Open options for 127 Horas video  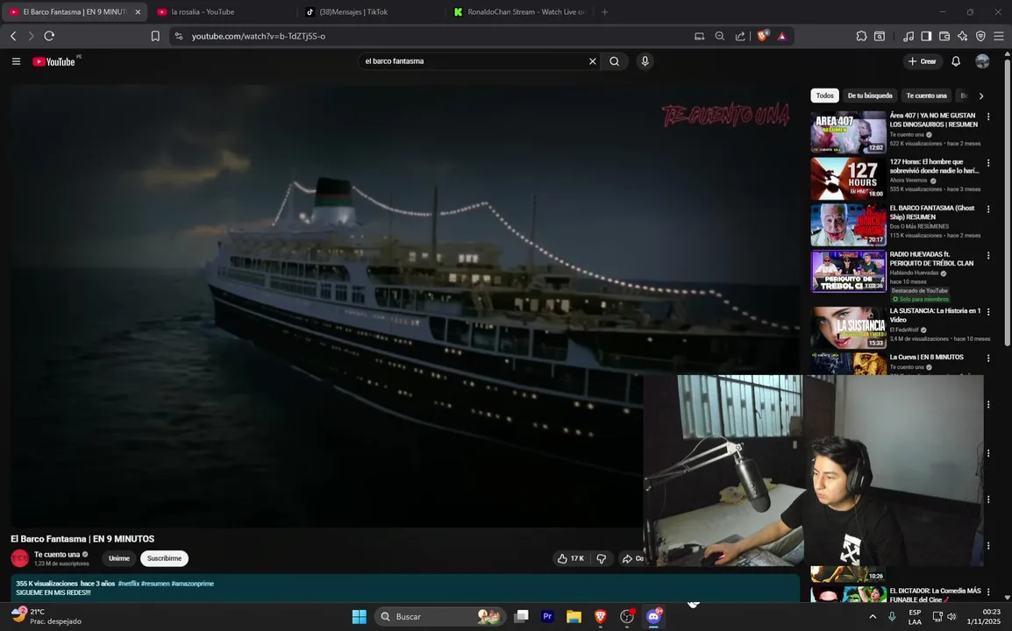coord(988,163)
